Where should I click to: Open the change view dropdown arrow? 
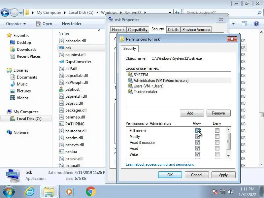point(233,24)
